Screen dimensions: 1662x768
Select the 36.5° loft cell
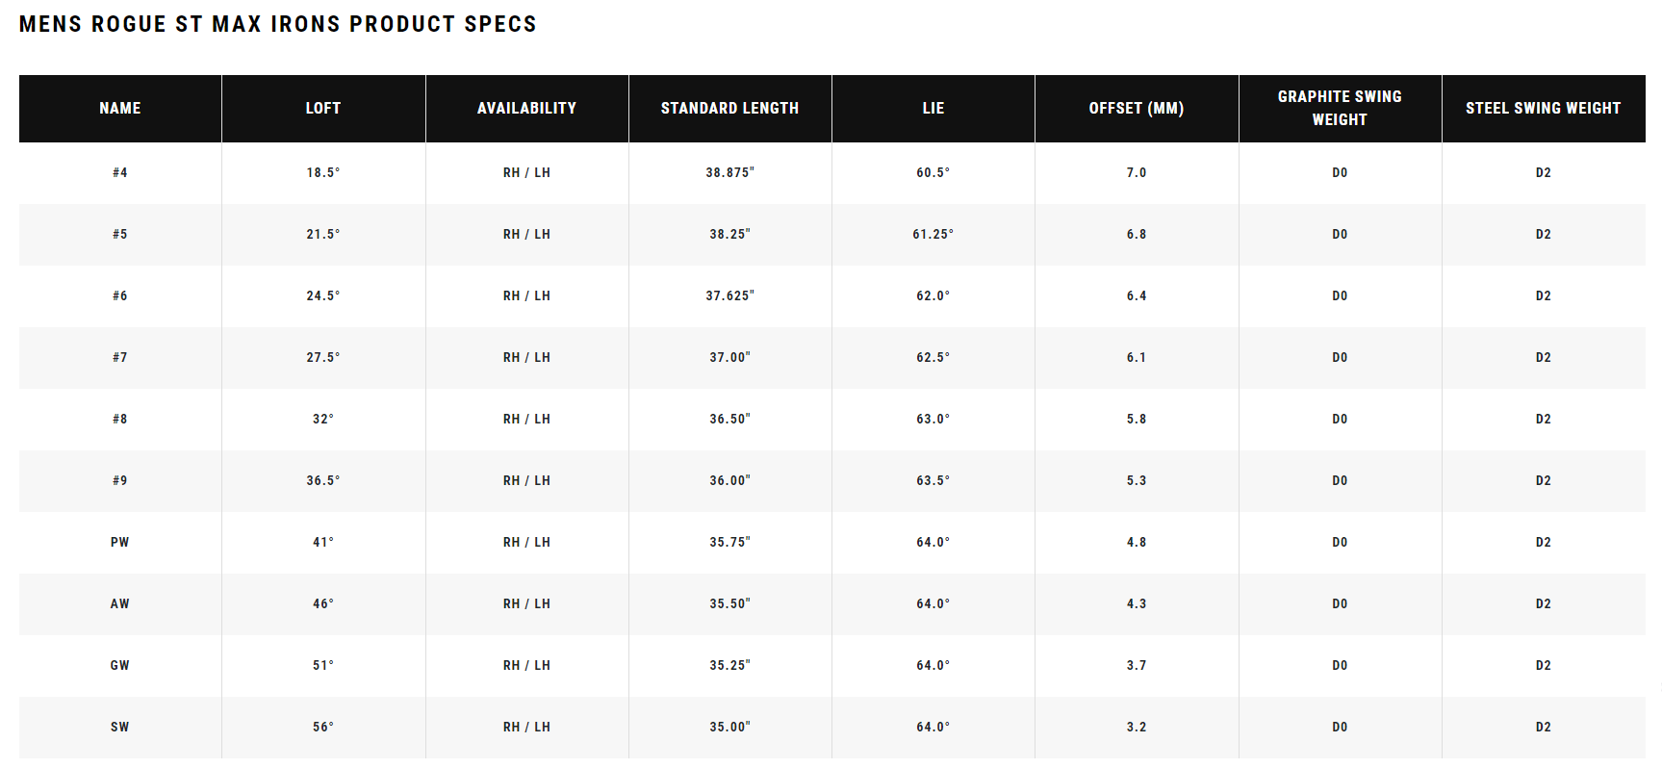[323, 481]
